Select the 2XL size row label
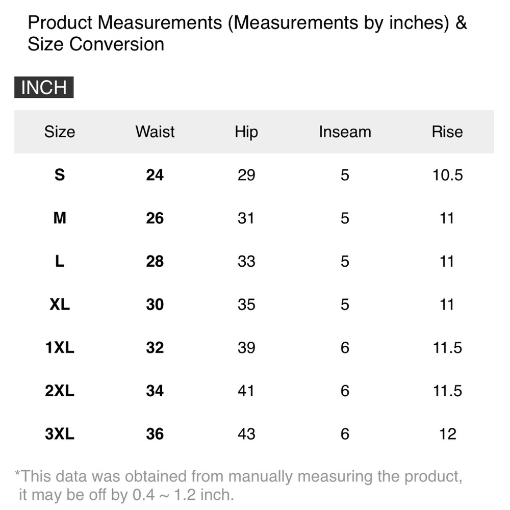 (x=60, y=391)
